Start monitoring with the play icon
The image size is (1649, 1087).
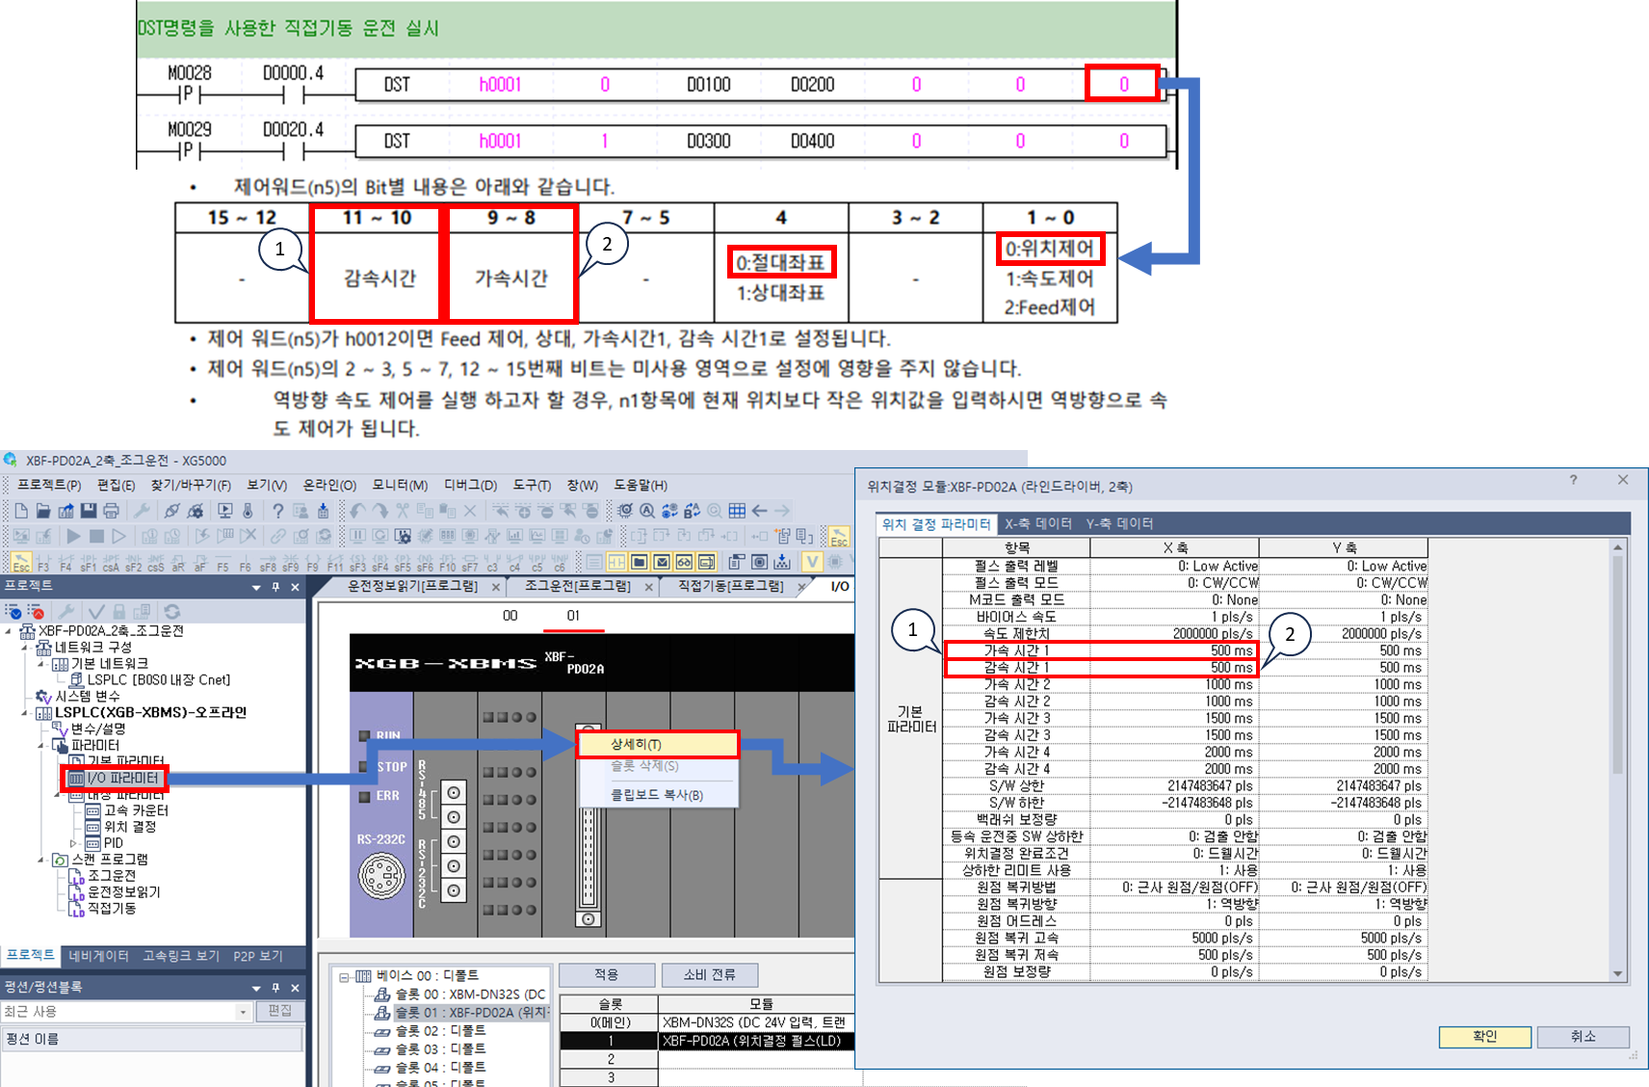pos(73,538)
